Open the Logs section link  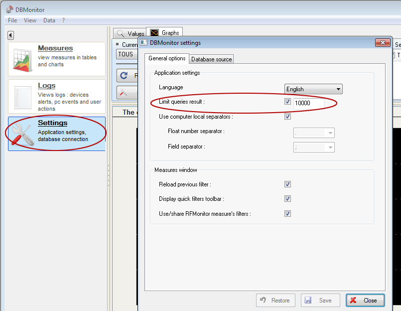coord(46,86)
